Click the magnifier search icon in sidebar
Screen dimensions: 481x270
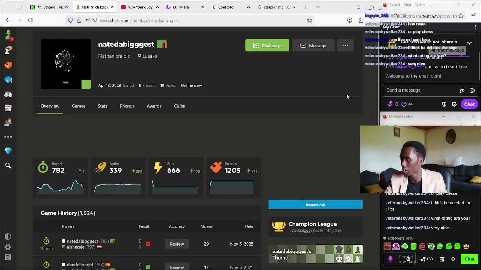(x=8, y=165)
